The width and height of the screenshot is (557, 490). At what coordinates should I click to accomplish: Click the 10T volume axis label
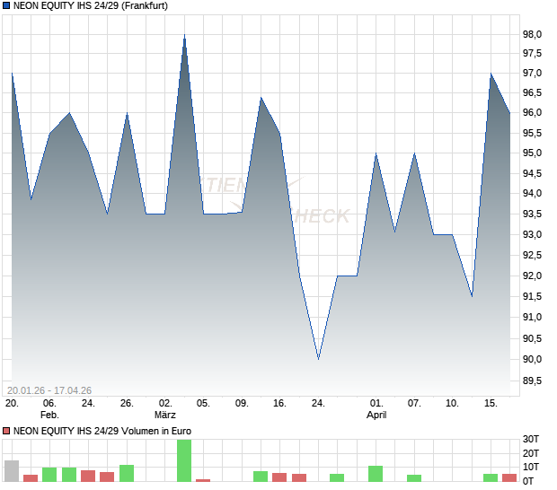click(531, 468)
